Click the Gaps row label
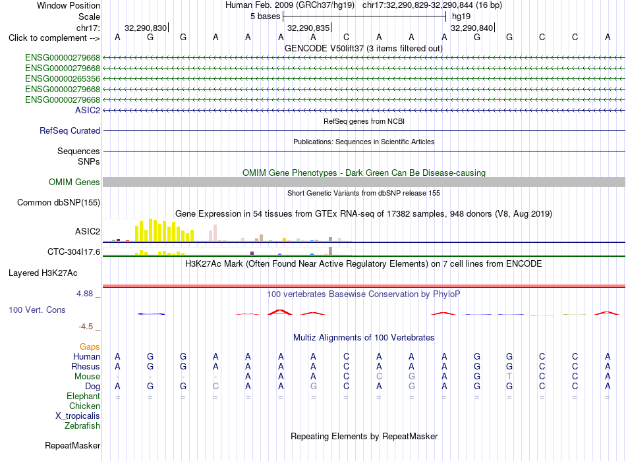This screenshot has height=461, width=626. (x=90, y=347)
